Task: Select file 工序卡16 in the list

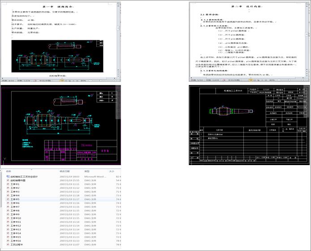Action: 16,241
